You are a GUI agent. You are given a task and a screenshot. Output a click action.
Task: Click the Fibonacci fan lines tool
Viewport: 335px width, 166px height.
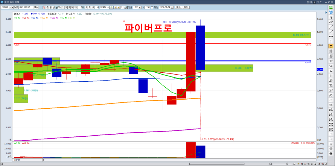point(331,66)
